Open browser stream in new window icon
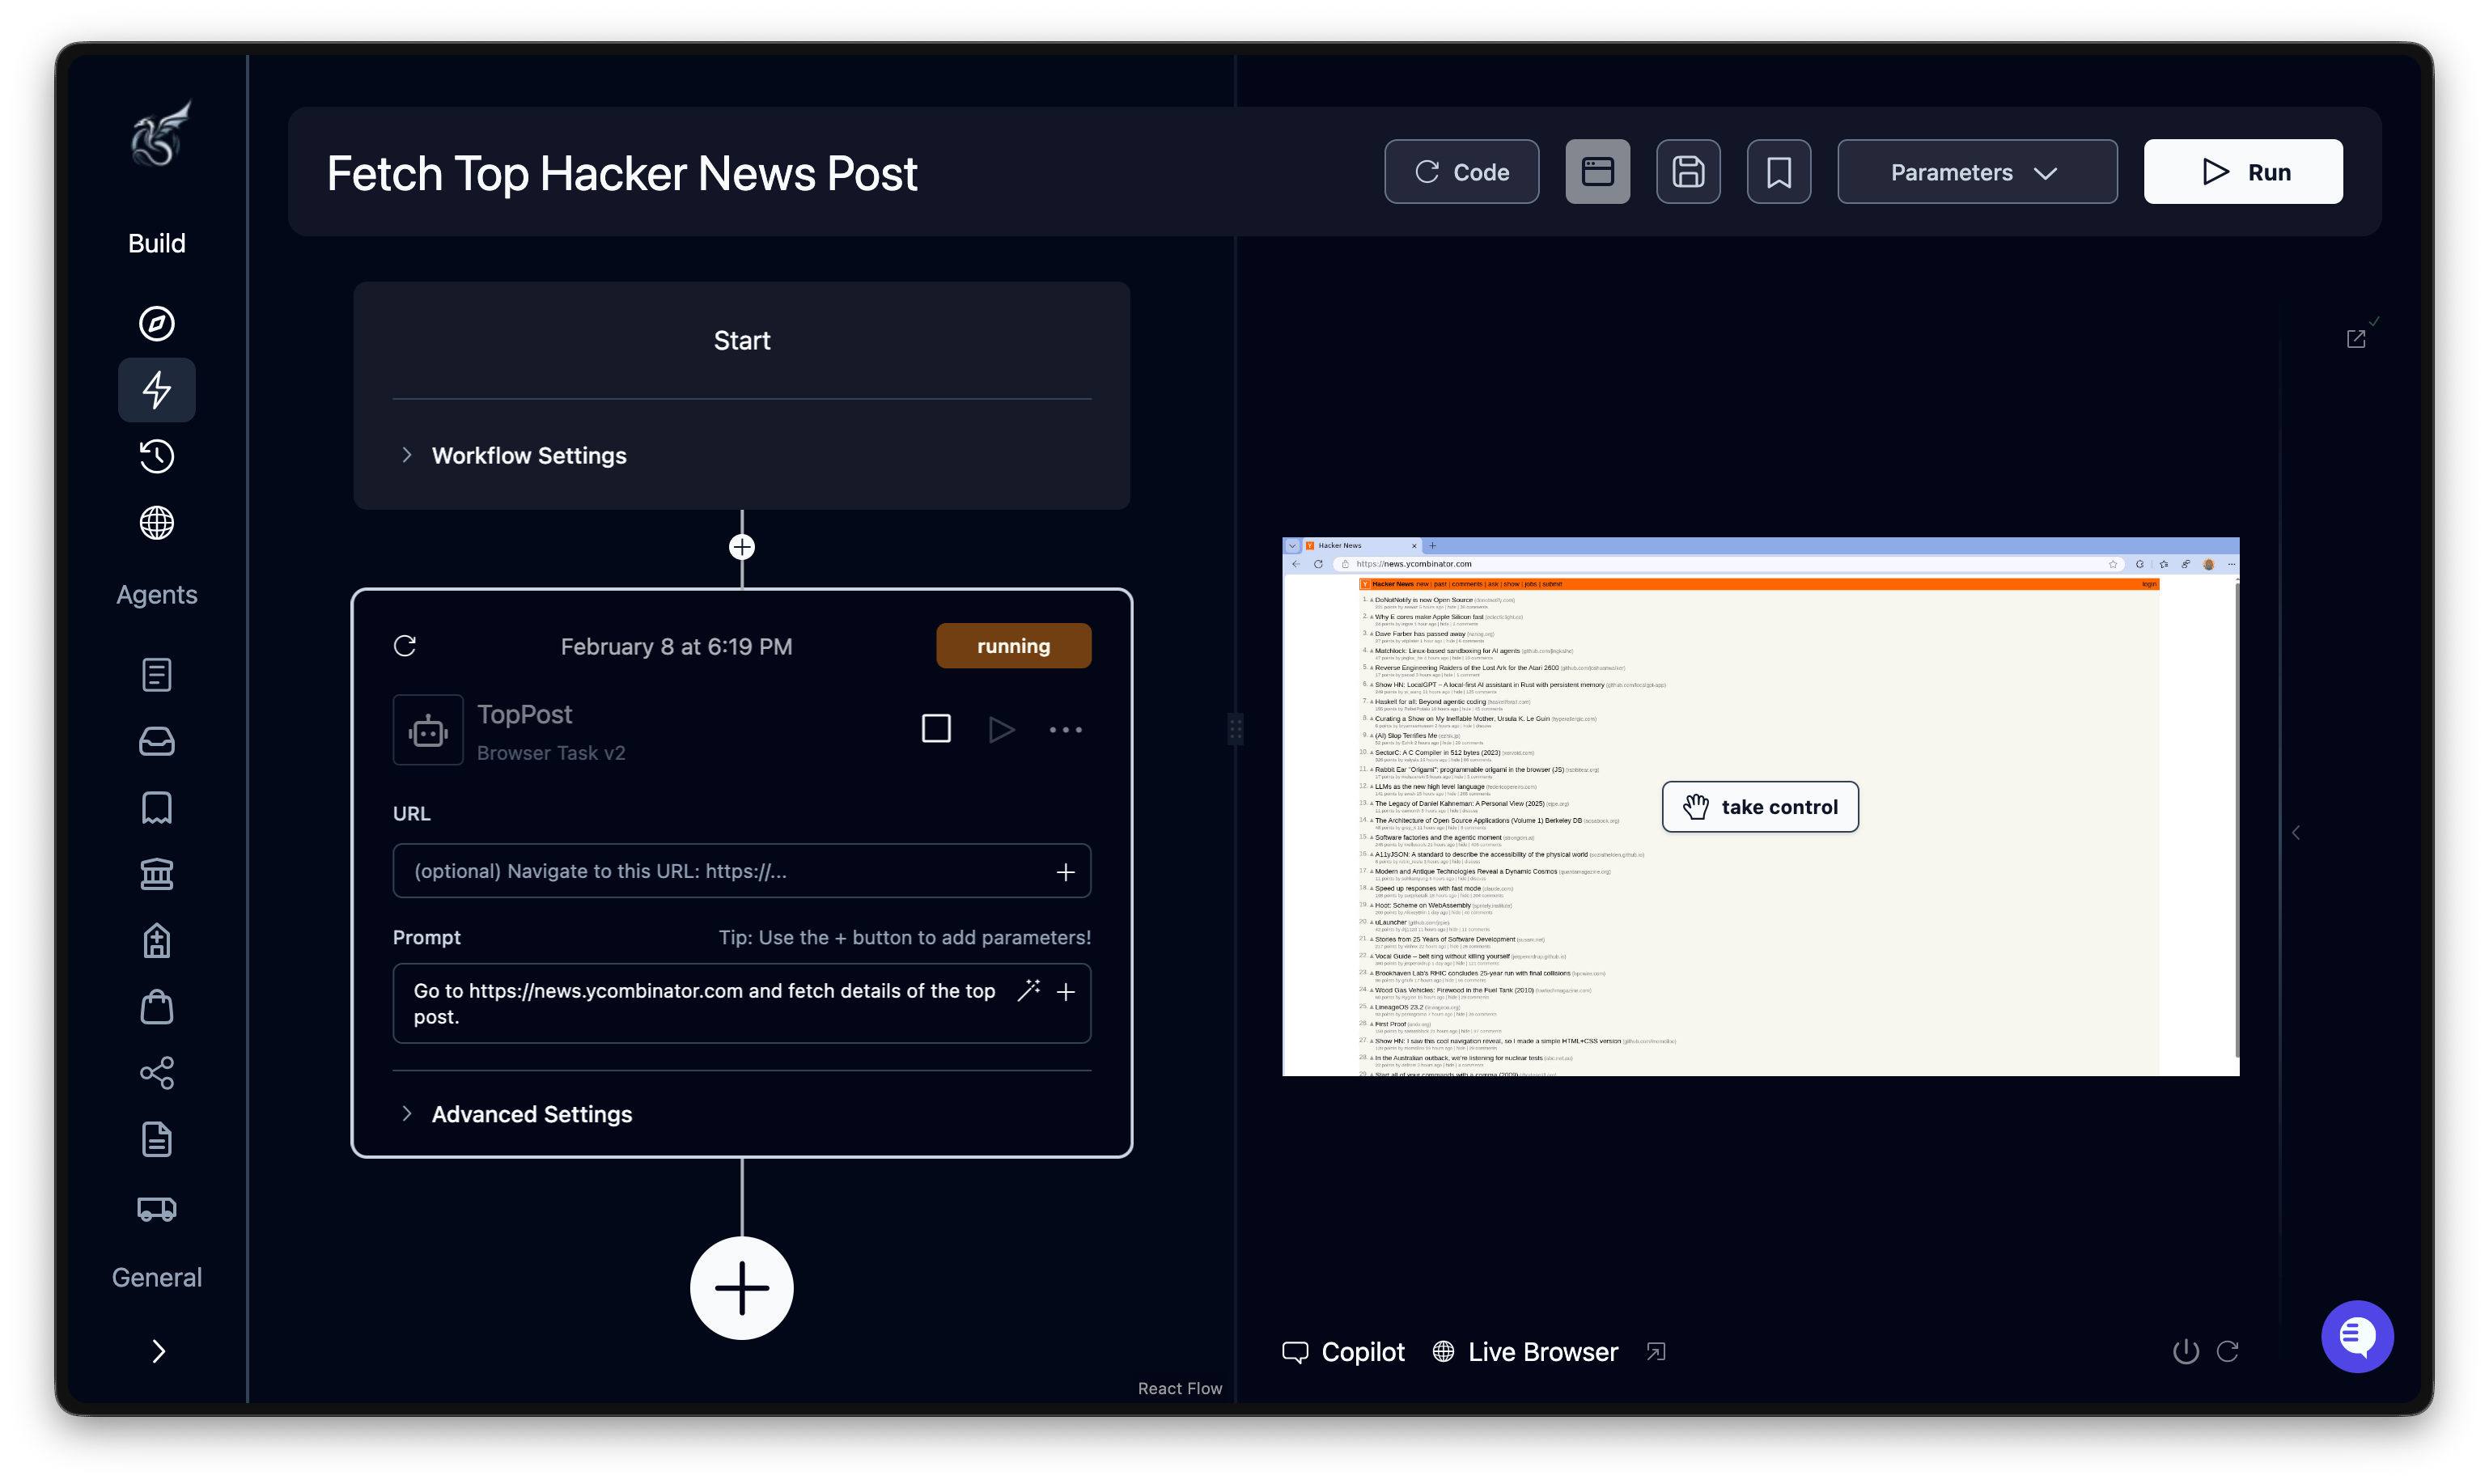2489x1484 pixels. point(2356,338)
